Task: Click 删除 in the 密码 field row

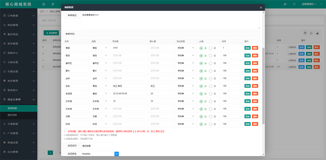Action: [255, 55]
